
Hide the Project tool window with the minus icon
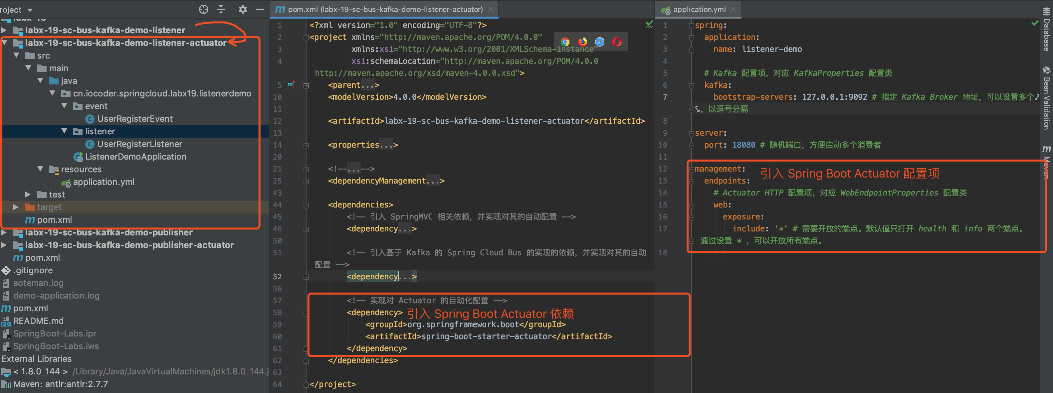click(260, 9)
